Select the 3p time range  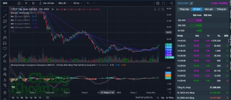pos(27,98)
